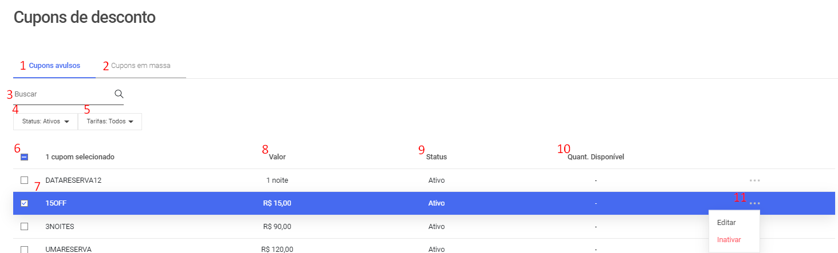Open the Tarifas: Todos dropdown
Screen dimensions: 838x253
click(x=110, y=122)
